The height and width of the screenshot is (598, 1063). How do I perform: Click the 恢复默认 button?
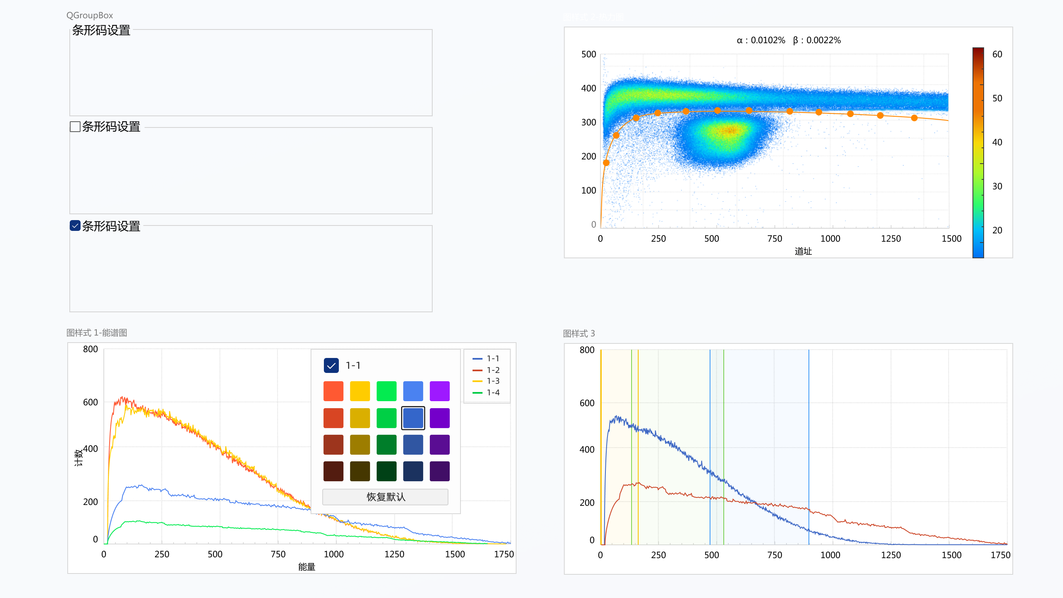click(385, 497)
